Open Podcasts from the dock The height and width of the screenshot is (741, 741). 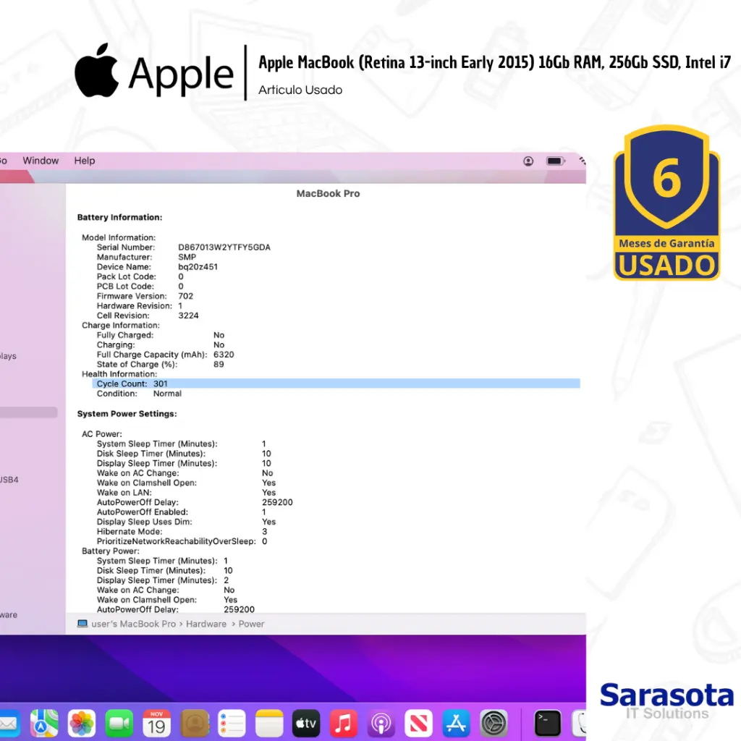coord(381,723)
